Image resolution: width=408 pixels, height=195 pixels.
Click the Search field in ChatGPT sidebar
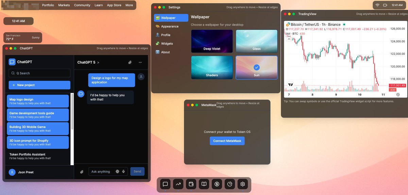[39, 73]
